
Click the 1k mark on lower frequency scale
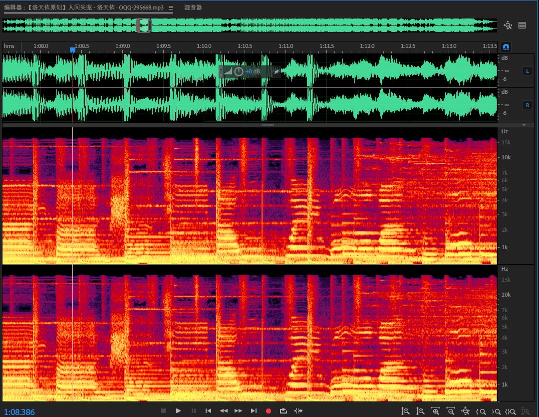(505, 385)
